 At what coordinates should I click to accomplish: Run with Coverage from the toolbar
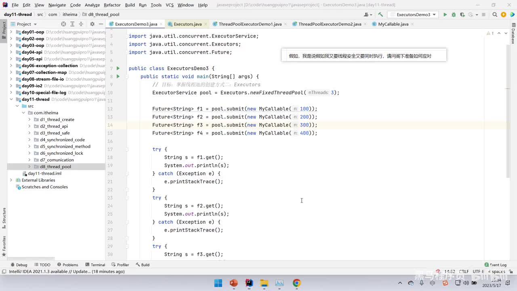462,15
